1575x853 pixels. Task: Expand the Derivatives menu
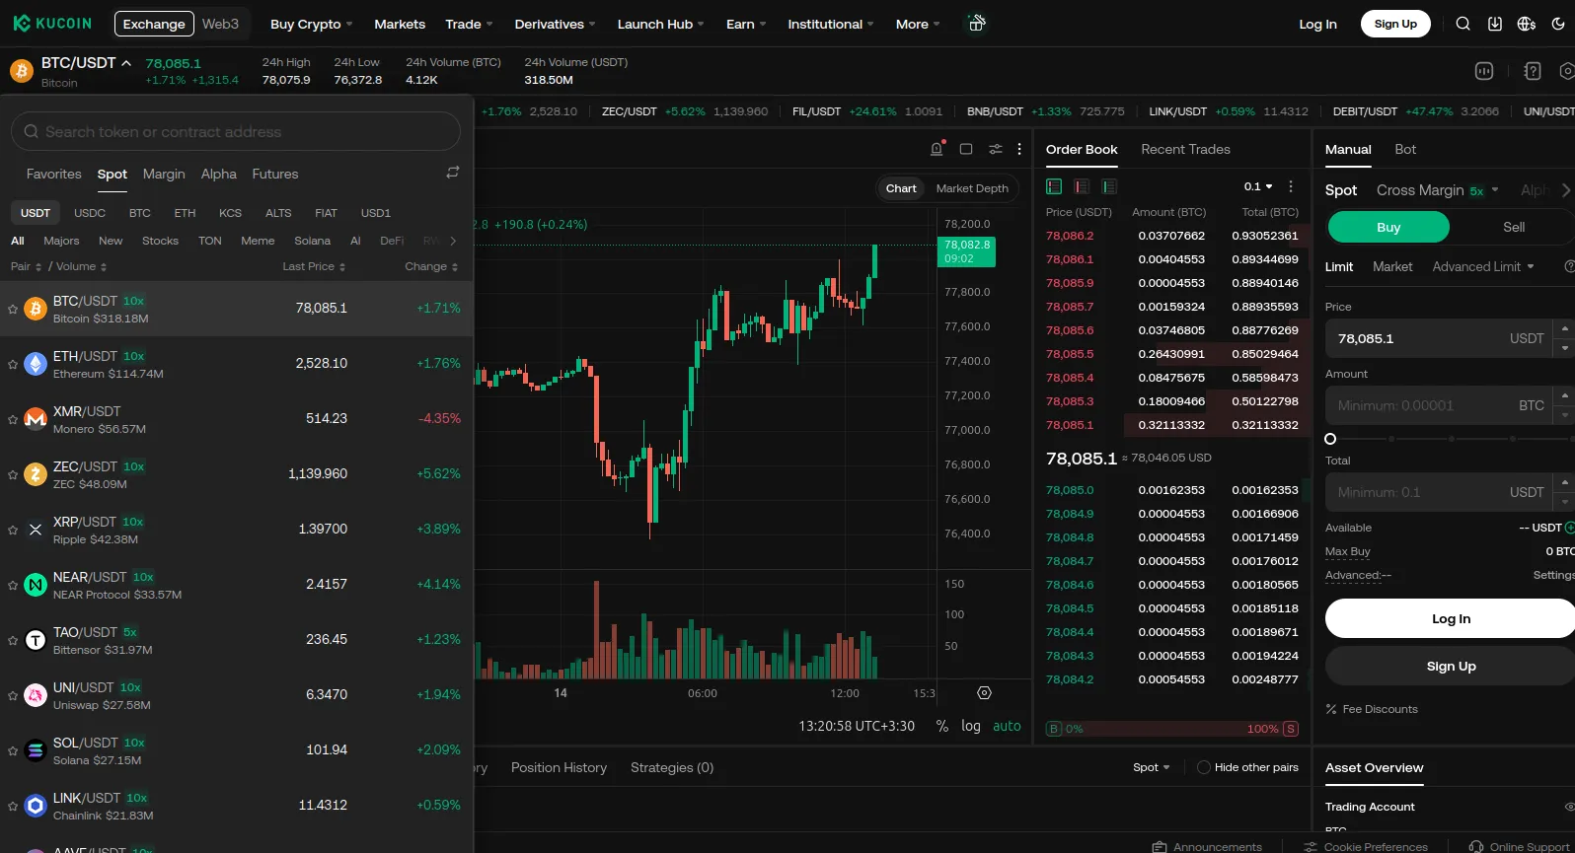(x=556, y=24)
